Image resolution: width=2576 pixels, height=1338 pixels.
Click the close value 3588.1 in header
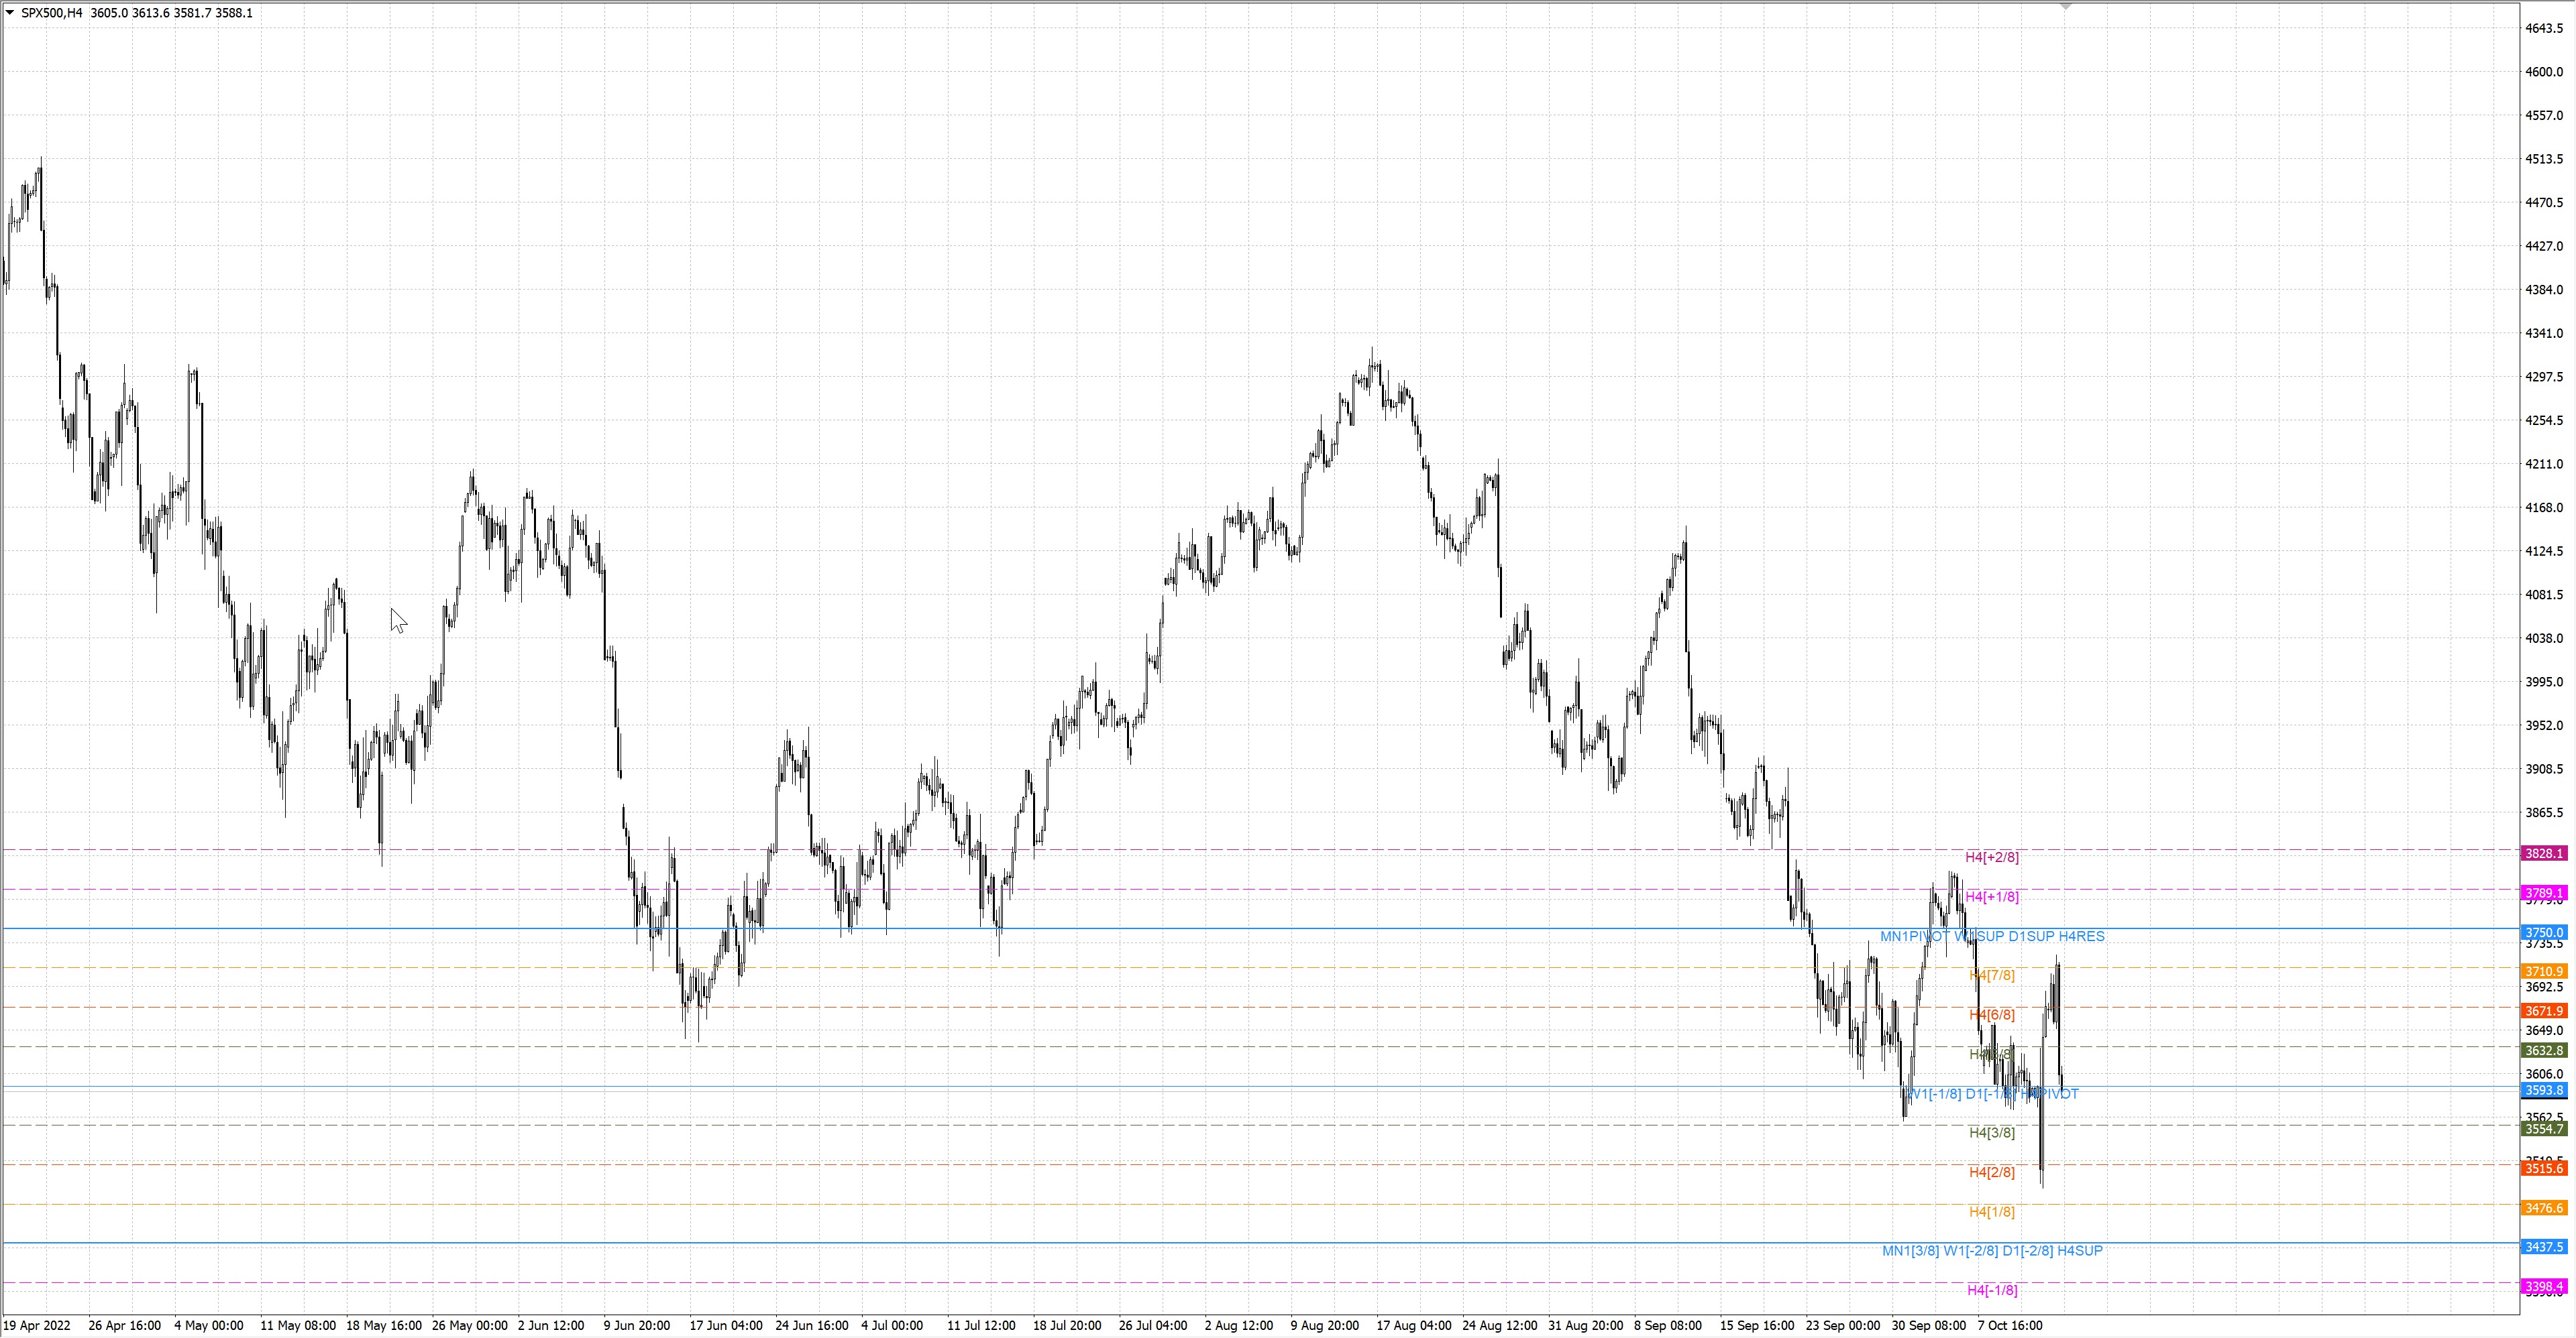tap(233, 13)
